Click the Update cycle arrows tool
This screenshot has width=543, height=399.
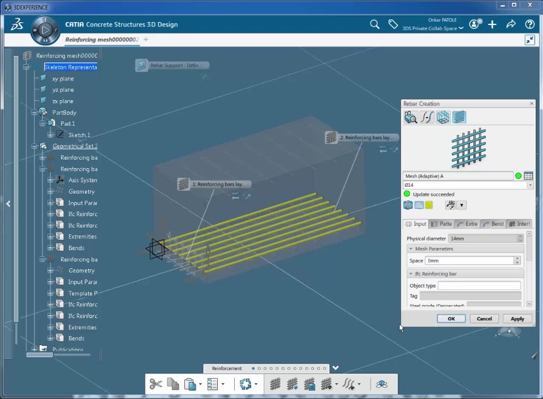245,384
